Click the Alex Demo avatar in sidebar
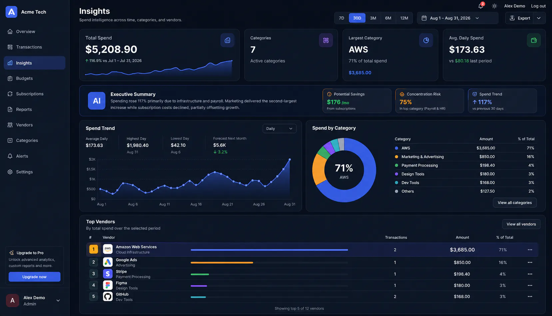 tap(12, 301)
